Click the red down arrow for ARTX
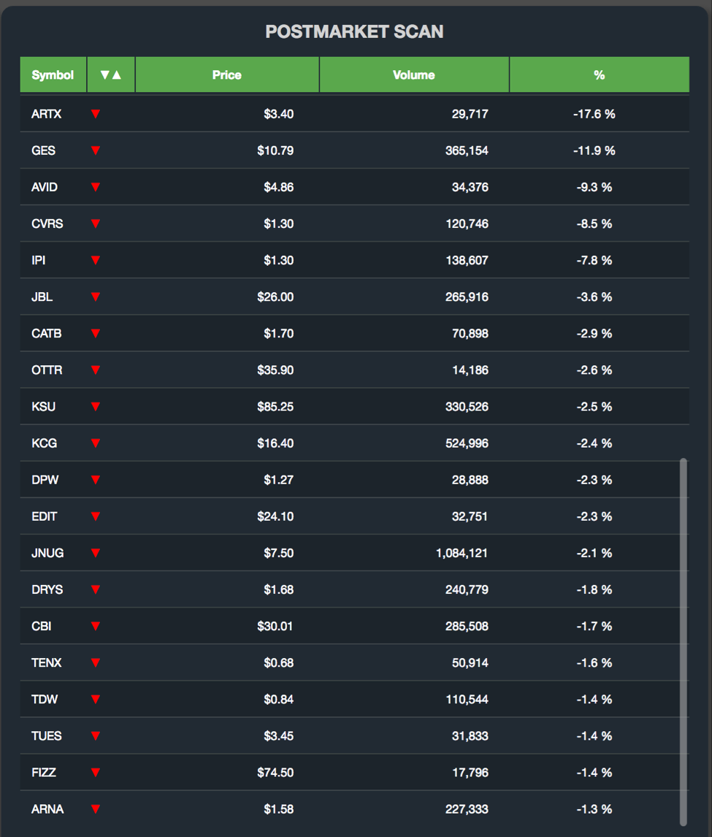The image size is (712, 837). point(96,114)
